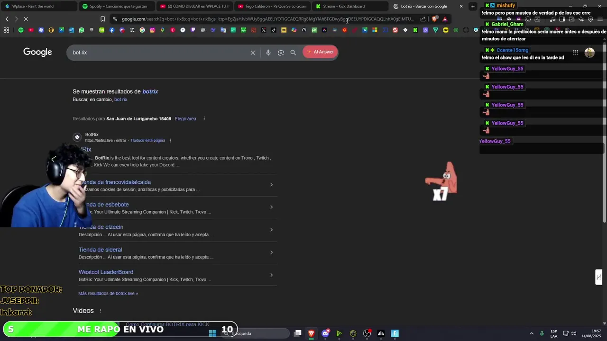The image size is (607, 341).
Task: Expand Tienda de francovidalalcaide chevron
Action: coord(271,185)
